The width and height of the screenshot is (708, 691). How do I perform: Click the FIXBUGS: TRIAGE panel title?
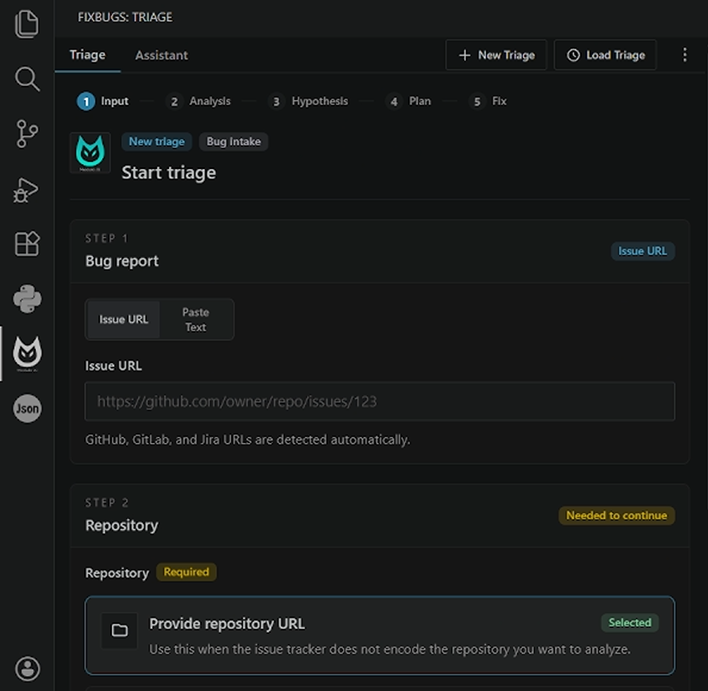pyautogui.click(x=124, y=17)
